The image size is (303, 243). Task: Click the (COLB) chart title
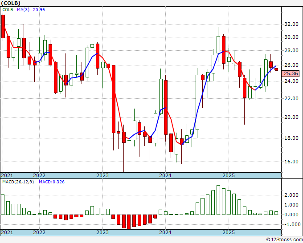11,3
